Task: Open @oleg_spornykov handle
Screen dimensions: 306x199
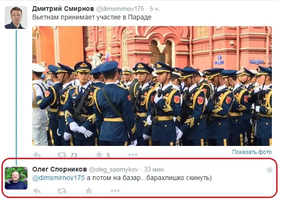Action: pyautogui.click(x=114, y=170)
